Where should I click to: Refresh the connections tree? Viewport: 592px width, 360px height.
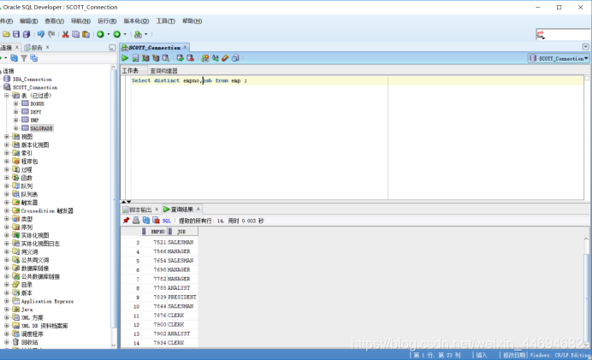click(x=14, y=58)
